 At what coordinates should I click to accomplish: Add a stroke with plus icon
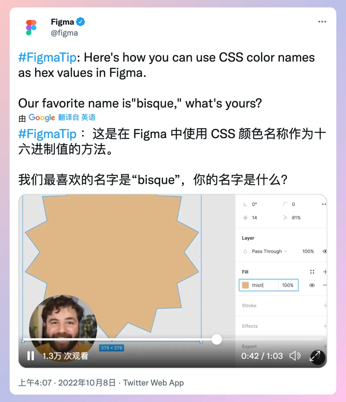click(325, 306)
